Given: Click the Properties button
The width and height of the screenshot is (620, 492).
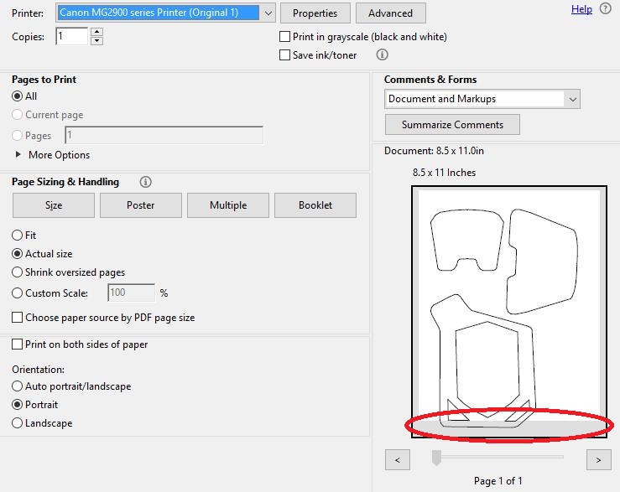Looking at the screenshot, I should click(x=315, y=13).
